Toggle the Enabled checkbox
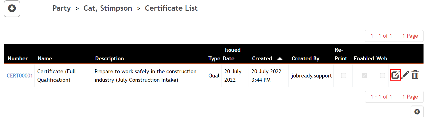The image size is (428, 121). coord(364,76)
